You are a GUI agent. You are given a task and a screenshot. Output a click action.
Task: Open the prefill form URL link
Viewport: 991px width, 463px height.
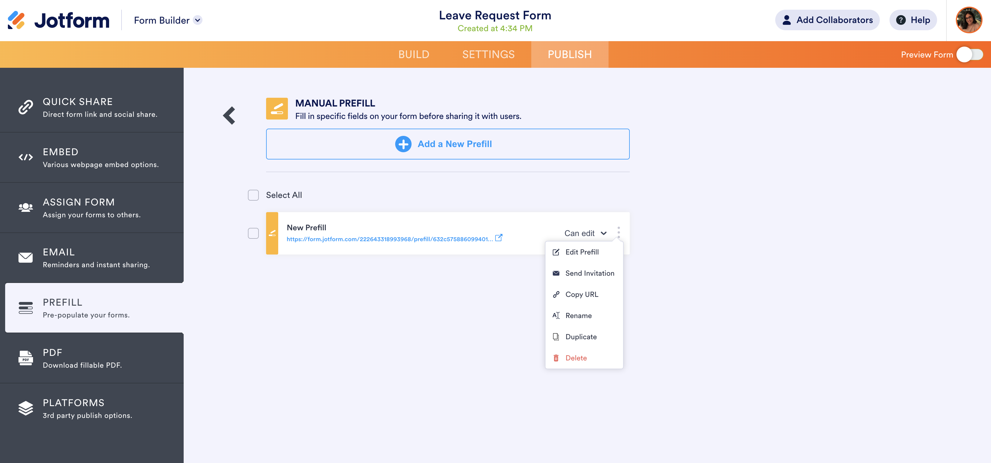point(389,239)
